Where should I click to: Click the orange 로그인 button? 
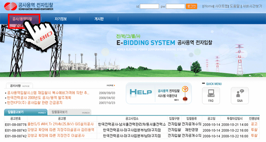[x=191, y=7]
